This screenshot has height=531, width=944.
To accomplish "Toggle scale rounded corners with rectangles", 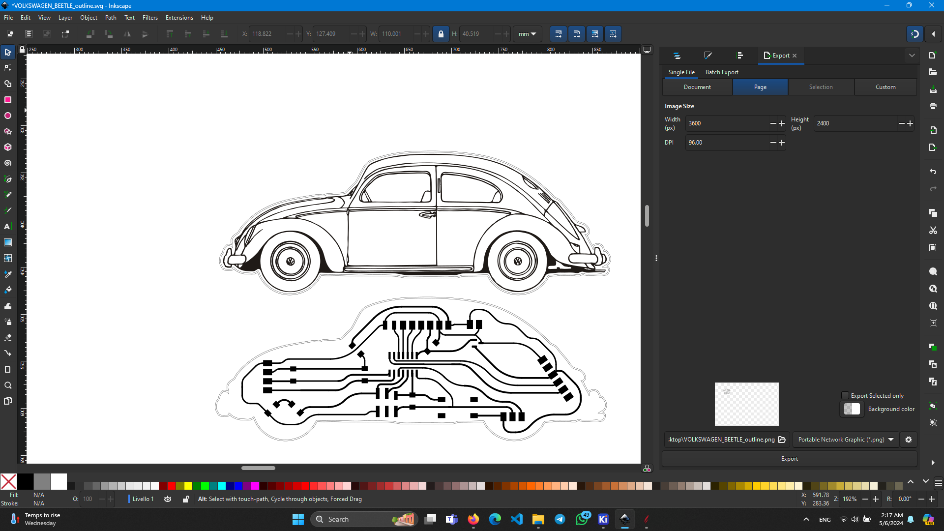I will tap(576, 34).
